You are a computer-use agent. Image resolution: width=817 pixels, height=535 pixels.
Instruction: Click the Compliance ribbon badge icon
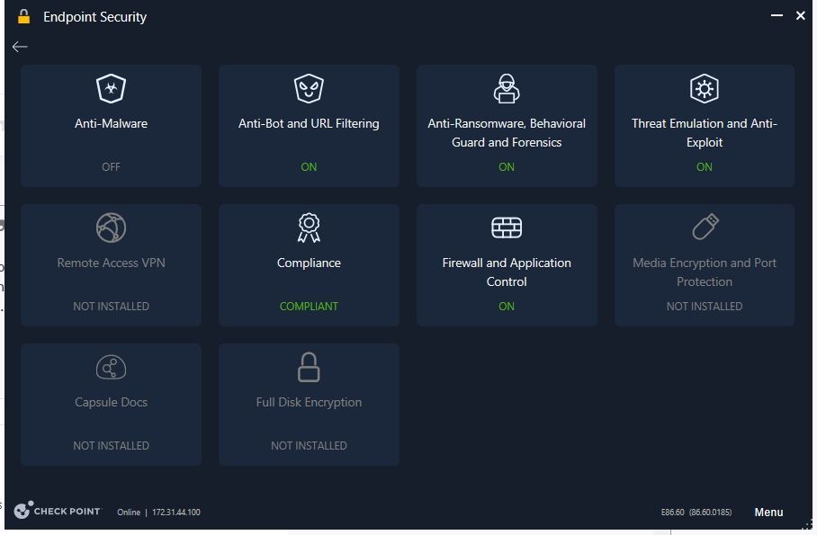309,227
